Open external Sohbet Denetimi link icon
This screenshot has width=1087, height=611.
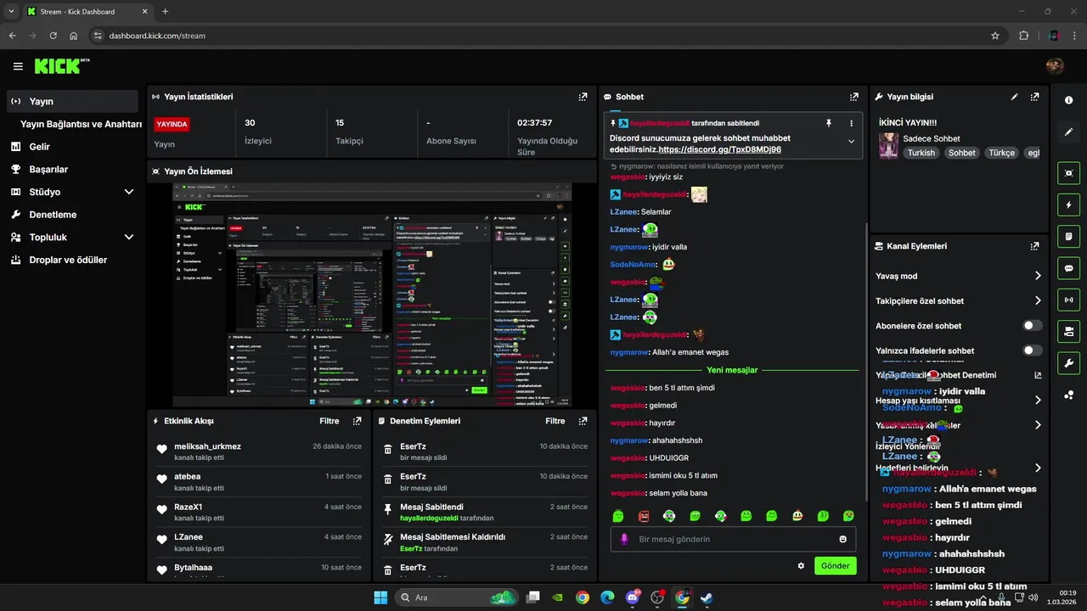[x=1038, y=375]
